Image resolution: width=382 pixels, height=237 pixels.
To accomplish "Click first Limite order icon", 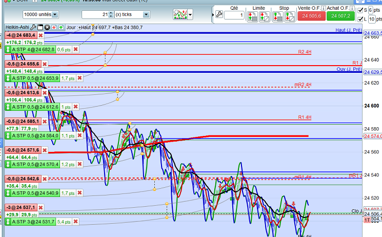I will pos(252,17).
